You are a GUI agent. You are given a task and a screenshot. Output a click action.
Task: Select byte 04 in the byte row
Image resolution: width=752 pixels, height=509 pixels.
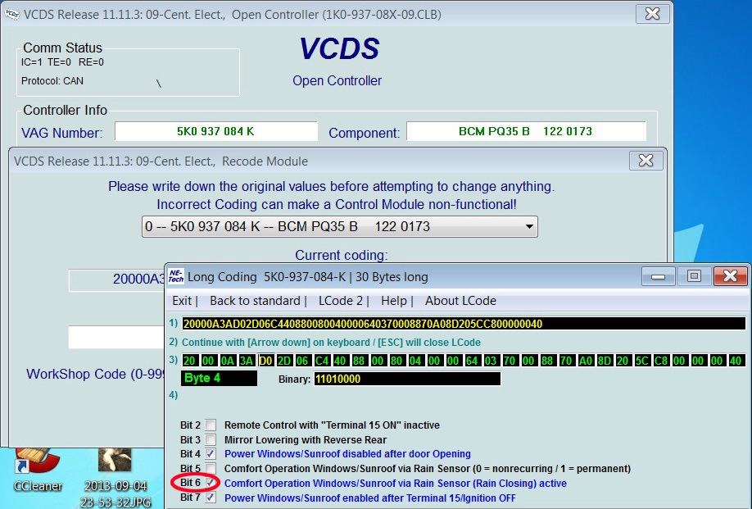pos(415,361)
